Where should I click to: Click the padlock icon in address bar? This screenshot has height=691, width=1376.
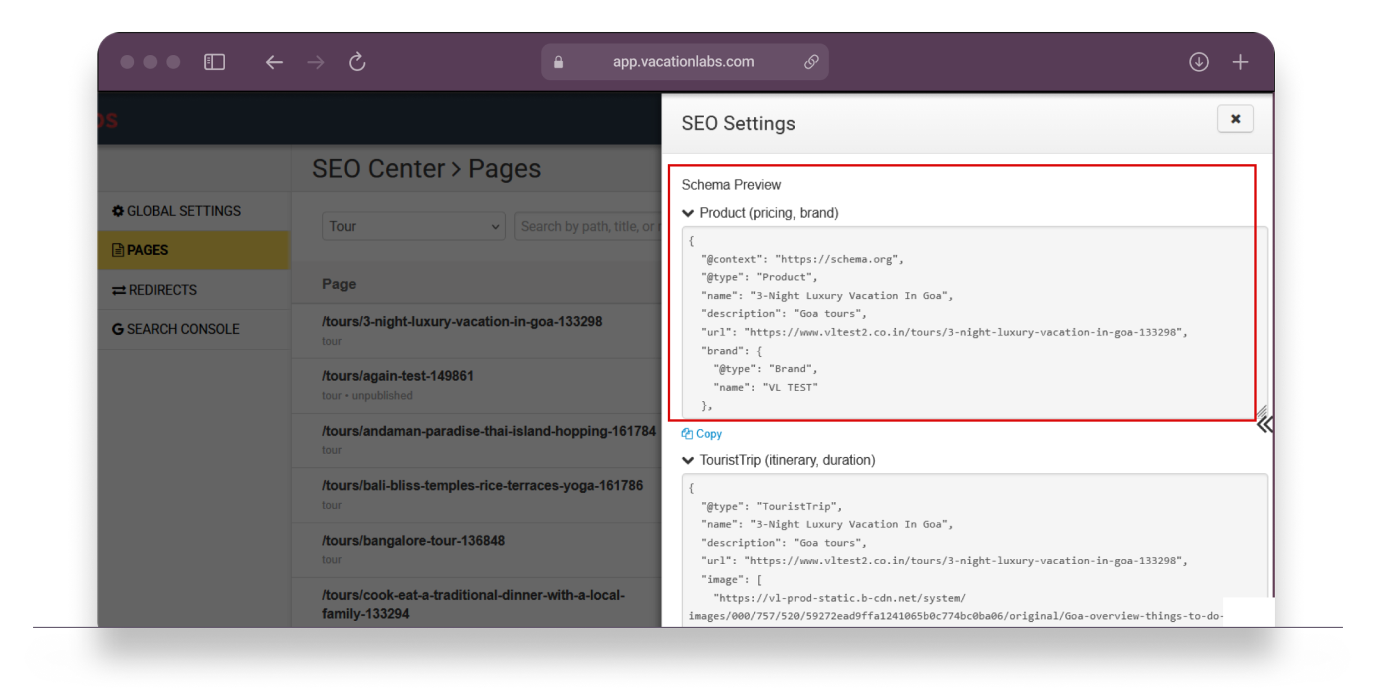point(558,62)
